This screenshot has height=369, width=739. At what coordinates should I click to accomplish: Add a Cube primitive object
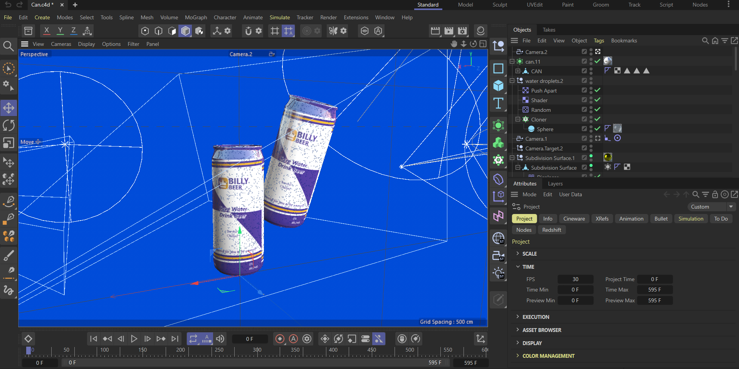[498, 86]
